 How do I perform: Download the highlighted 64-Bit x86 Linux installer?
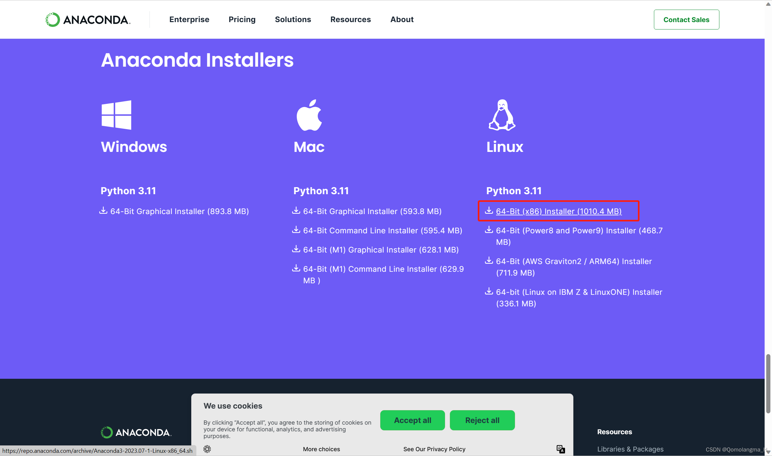[x=558, y=211]
